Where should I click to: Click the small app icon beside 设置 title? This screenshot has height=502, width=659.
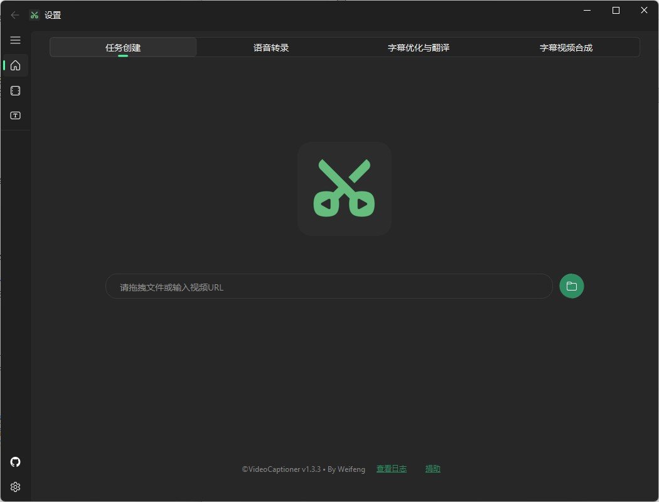(35, 15)
